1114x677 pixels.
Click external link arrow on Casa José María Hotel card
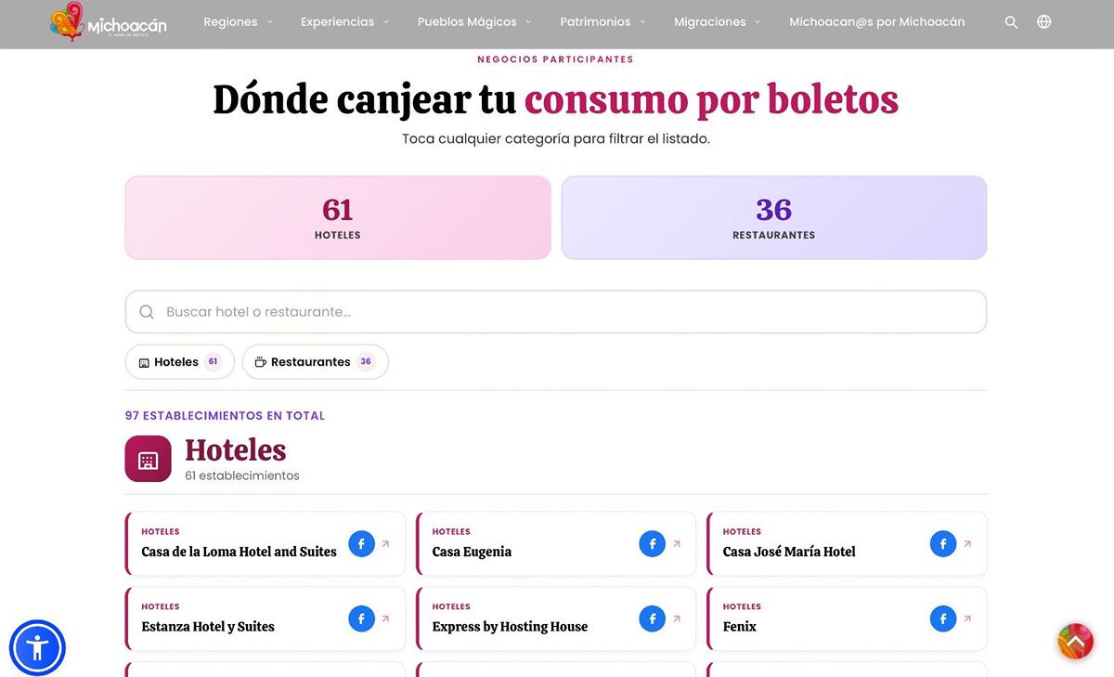[x=967, y=544]
